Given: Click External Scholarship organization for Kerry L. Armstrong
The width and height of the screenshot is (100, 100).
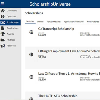Looking at the screenshot, I should pos(90,80).
